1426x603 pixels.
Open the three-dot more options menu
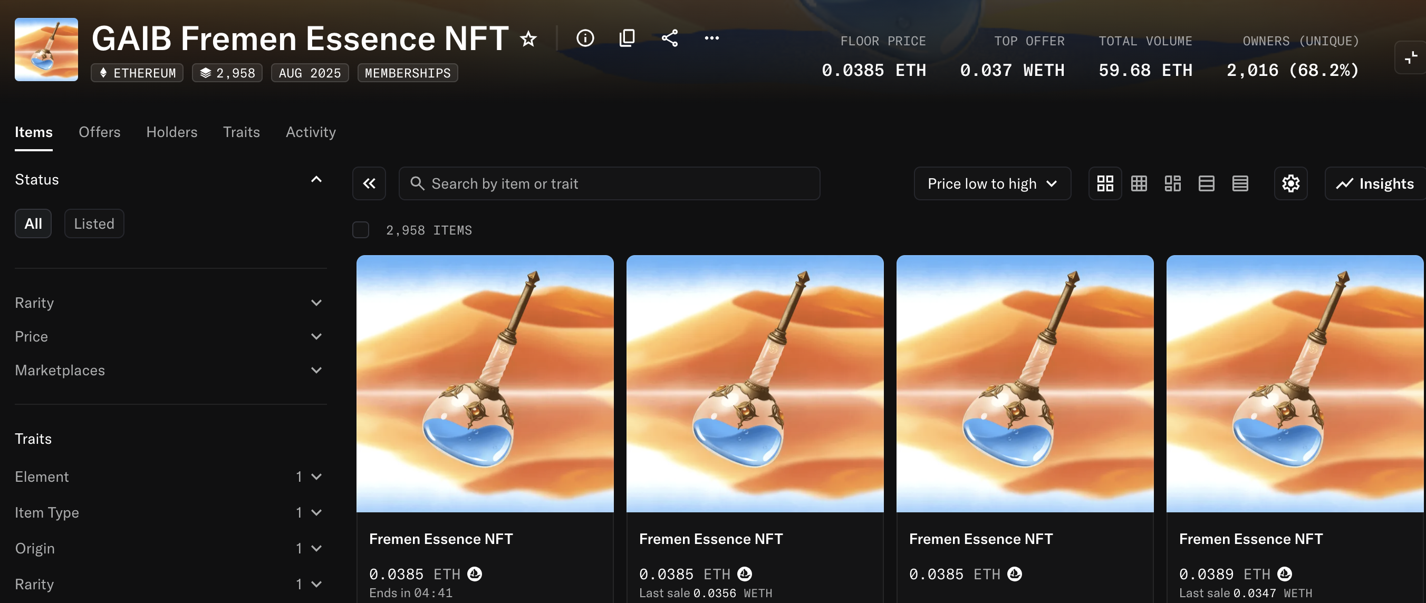pyautogui.click(x=712, y=38)
